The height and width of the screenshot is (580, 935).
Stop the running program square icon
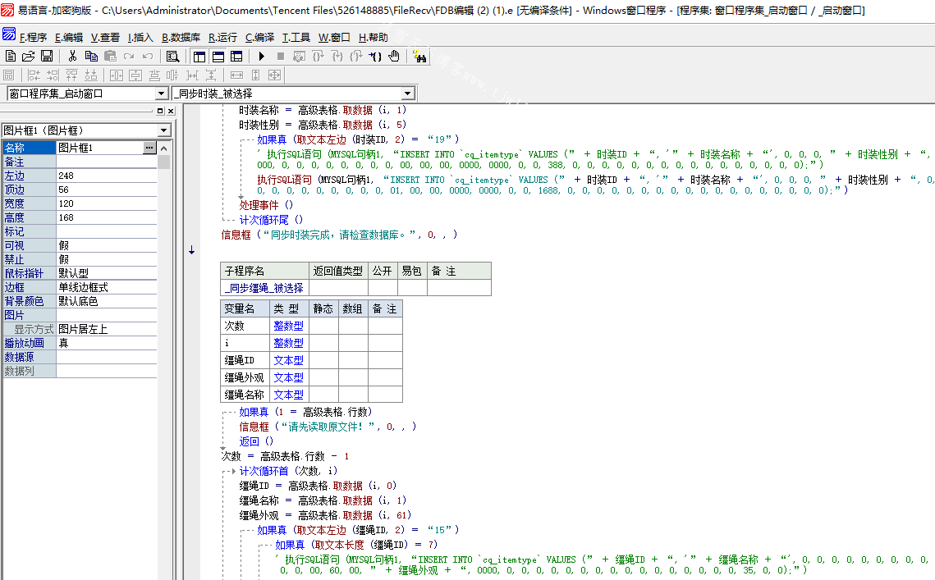pos(280,56)
